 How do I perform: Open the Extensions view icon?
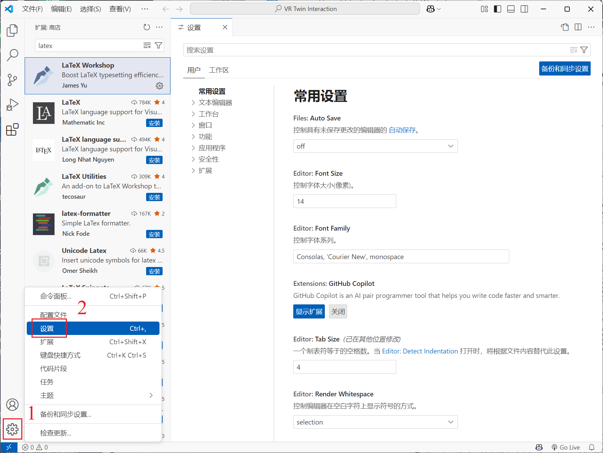coord(12,129)
